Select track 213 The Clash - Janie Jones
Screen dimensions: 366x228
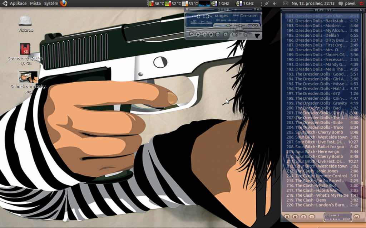coord(322,171)
